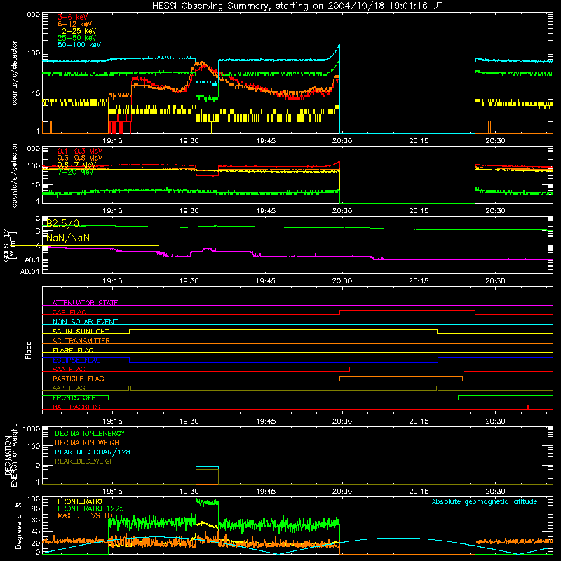Click the 'A0.01' tick label in the GOES panel
561x561 pixels.
click(x=29, y=272)
